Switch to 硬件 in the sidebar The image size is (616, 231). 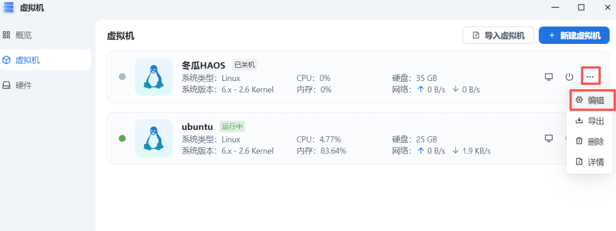[23, 85]
